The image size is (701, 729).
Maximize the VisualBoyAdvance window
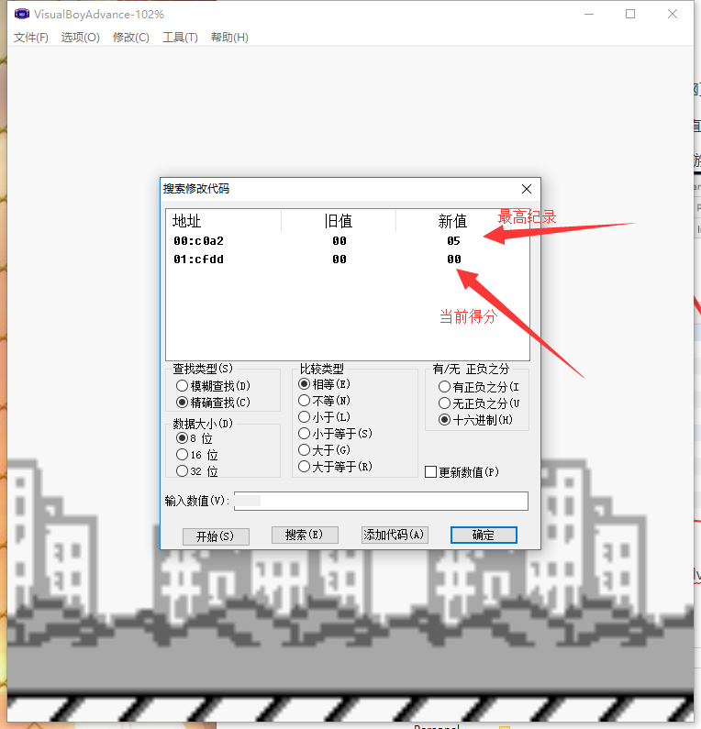pyautogui.click(x=630, y=14)
